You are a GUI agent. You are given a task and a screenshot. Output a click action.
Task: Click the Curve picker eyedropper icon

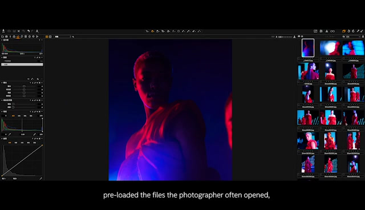tap(40, 179)
